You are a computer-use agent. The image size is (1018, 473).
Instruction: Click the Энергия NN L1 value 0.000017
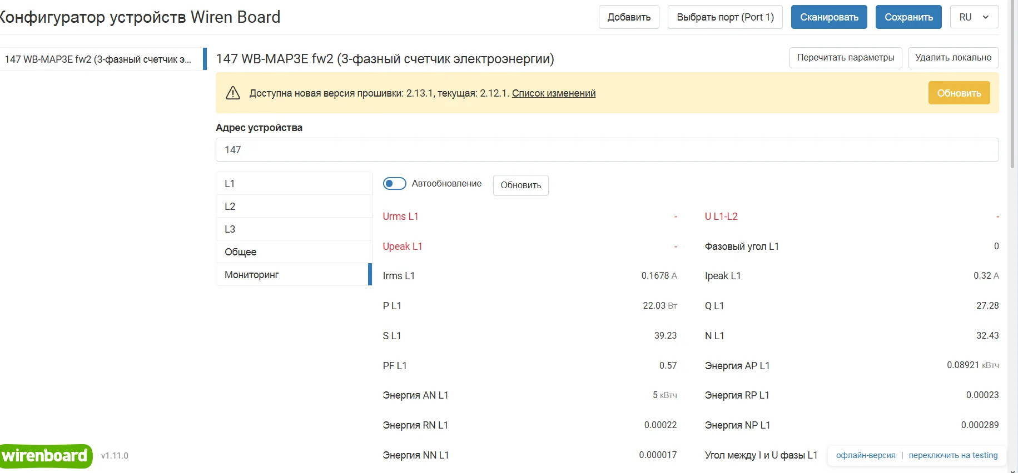658,455
